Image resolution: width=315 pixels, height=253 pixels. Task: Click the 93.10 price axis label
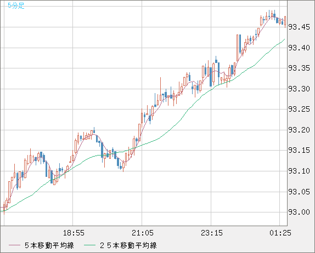[299, 171]
